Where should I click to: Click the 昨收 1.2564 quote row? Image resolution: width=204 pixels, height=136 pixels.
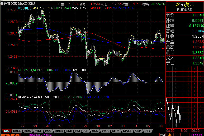pos(185,36)
